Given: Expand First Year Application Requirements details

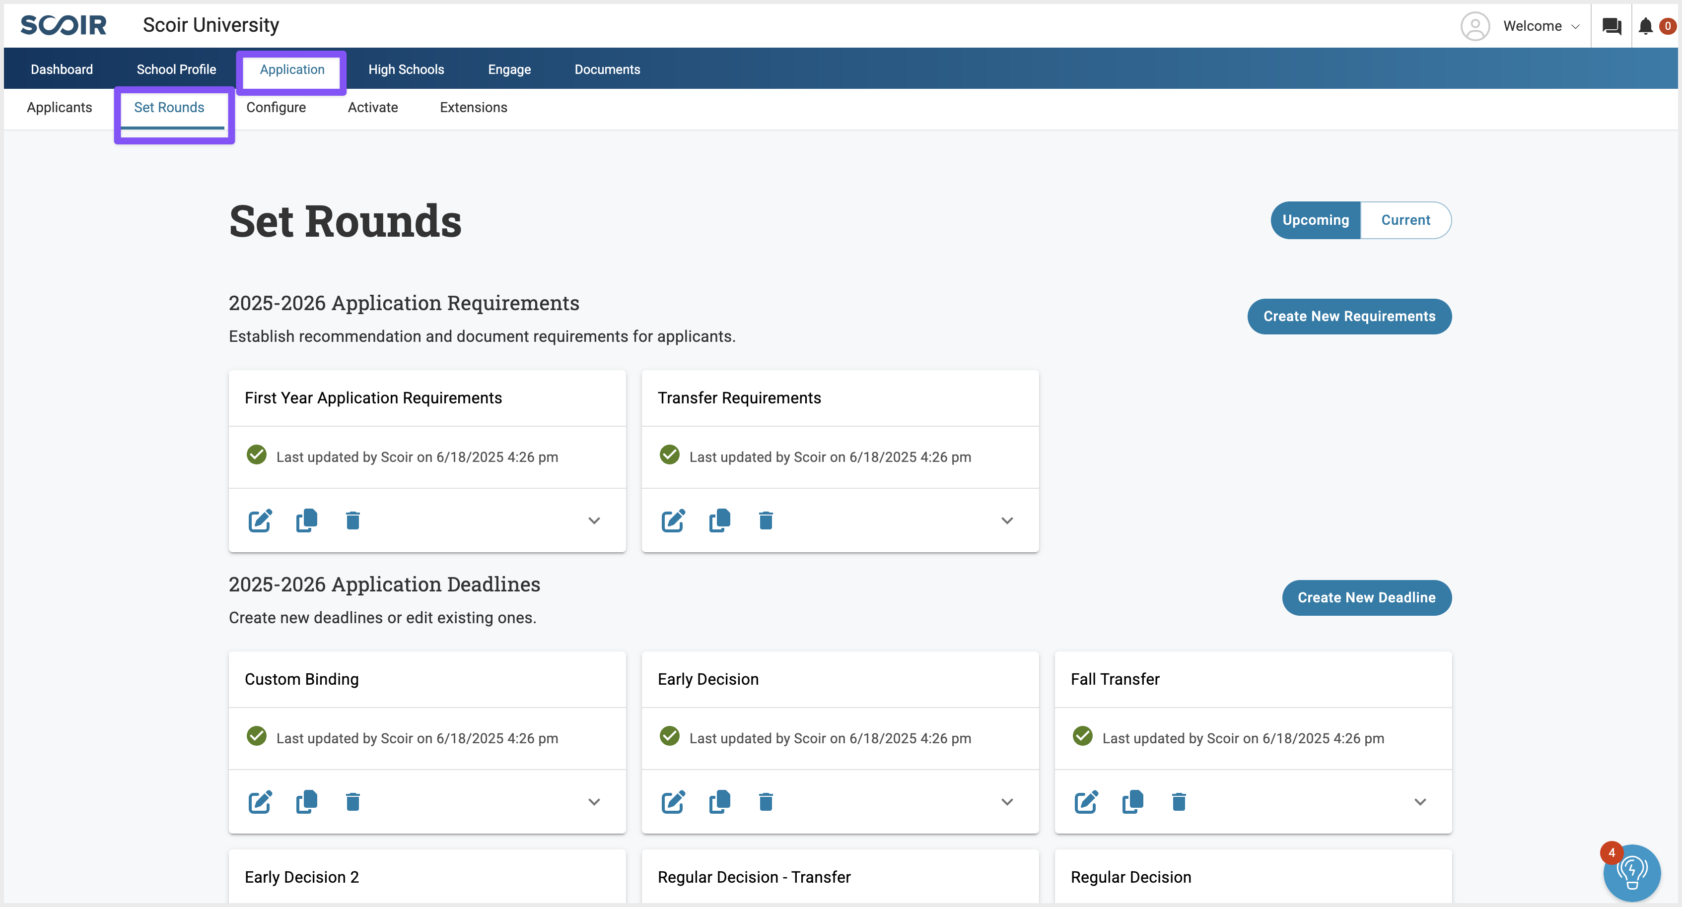Looking at the screenshot, I should coord(594,520).
